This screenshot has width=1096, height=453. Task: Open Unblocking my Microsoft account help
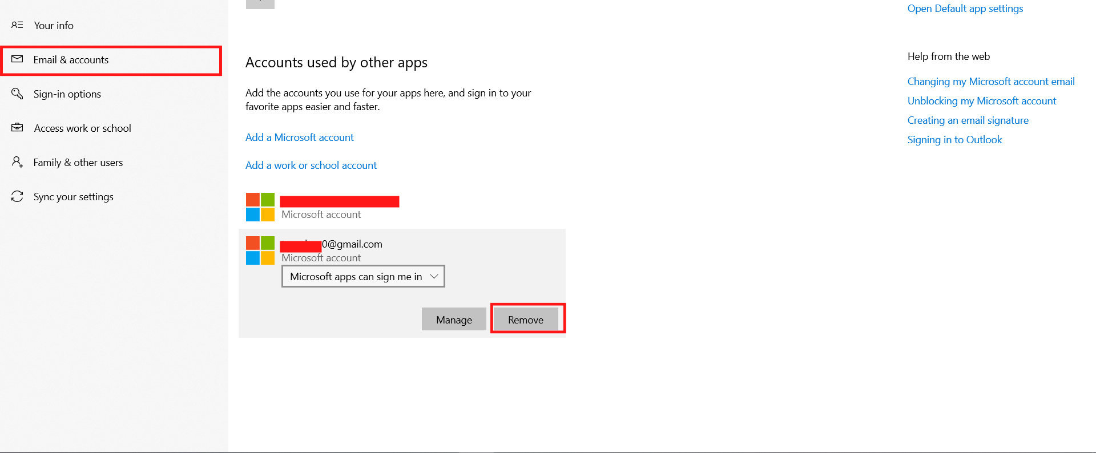tap(982, 101)
